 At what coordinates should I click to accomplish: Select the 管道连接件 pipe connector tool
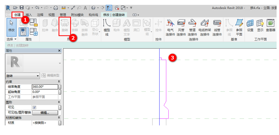[192, 28]
